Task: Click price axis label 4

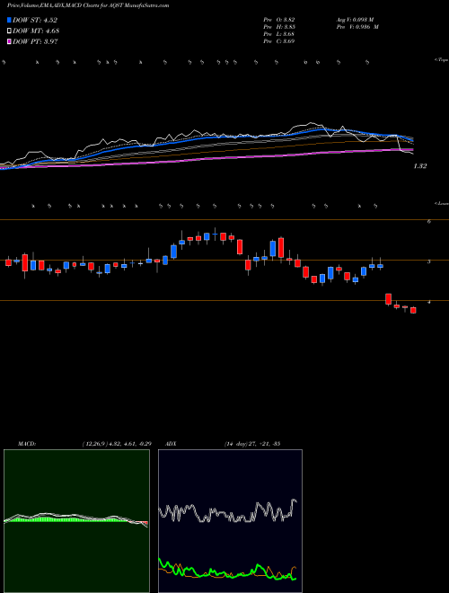Action: tap(429, 302)
